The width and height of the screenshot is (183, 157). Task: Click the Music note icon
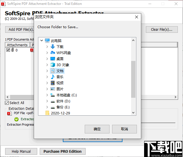click(x=53, y=77)
